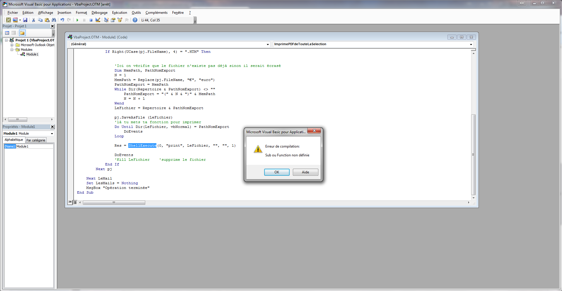Click View Object icon in Project panel
562x291 pixels.
13,33
